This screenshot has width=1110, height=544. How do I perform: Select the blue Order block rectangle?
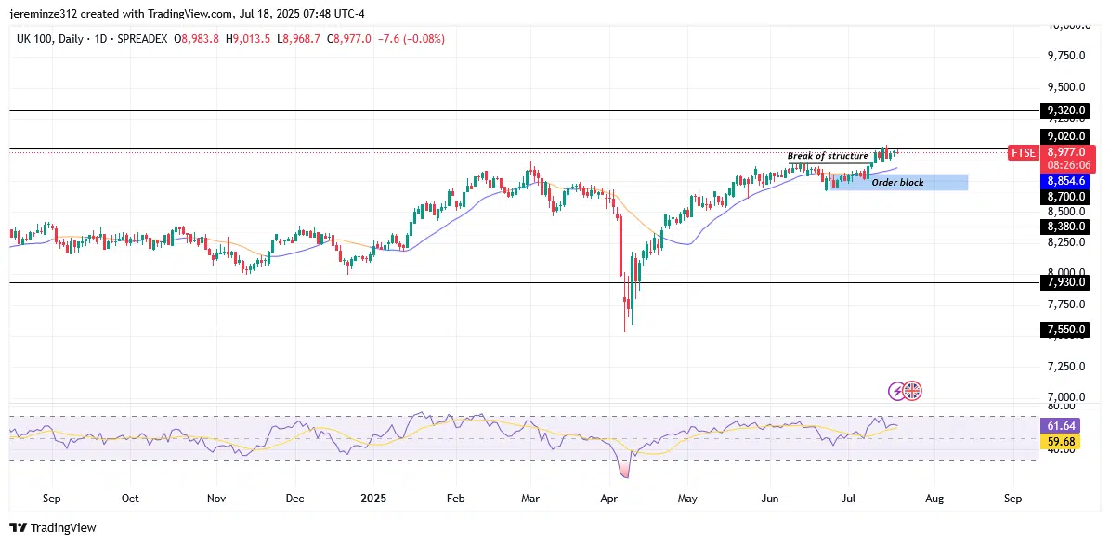pyautogui.click(x=899, y=182)
